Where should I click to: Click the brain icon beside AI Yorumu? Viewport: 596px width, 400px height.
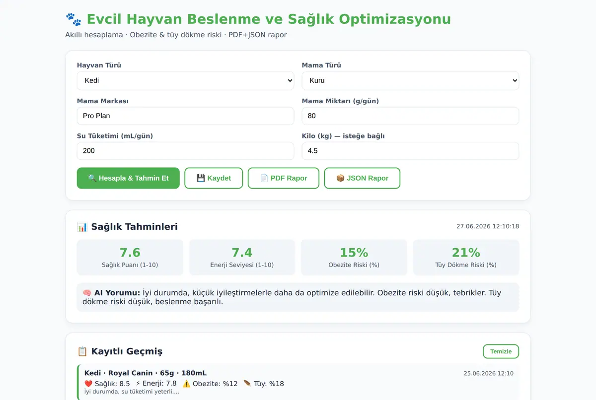(x=87, y=293)
